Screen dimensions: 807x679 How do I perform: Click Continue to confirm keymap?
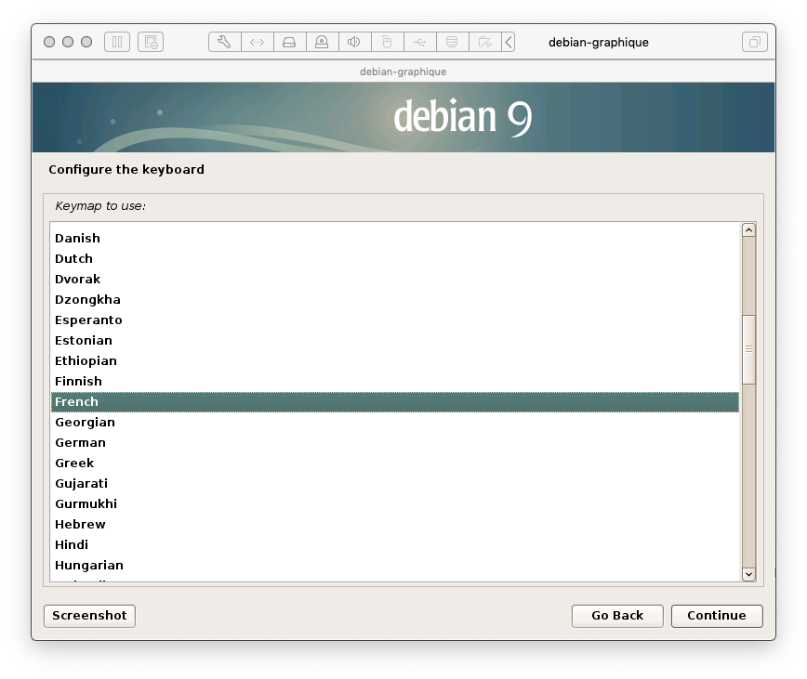point(717,616)
